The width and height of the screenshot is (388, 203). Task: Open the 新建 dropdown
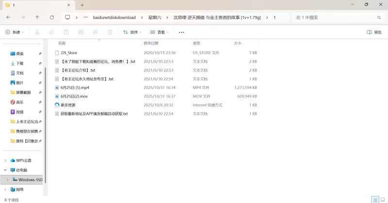coord(15,32)
